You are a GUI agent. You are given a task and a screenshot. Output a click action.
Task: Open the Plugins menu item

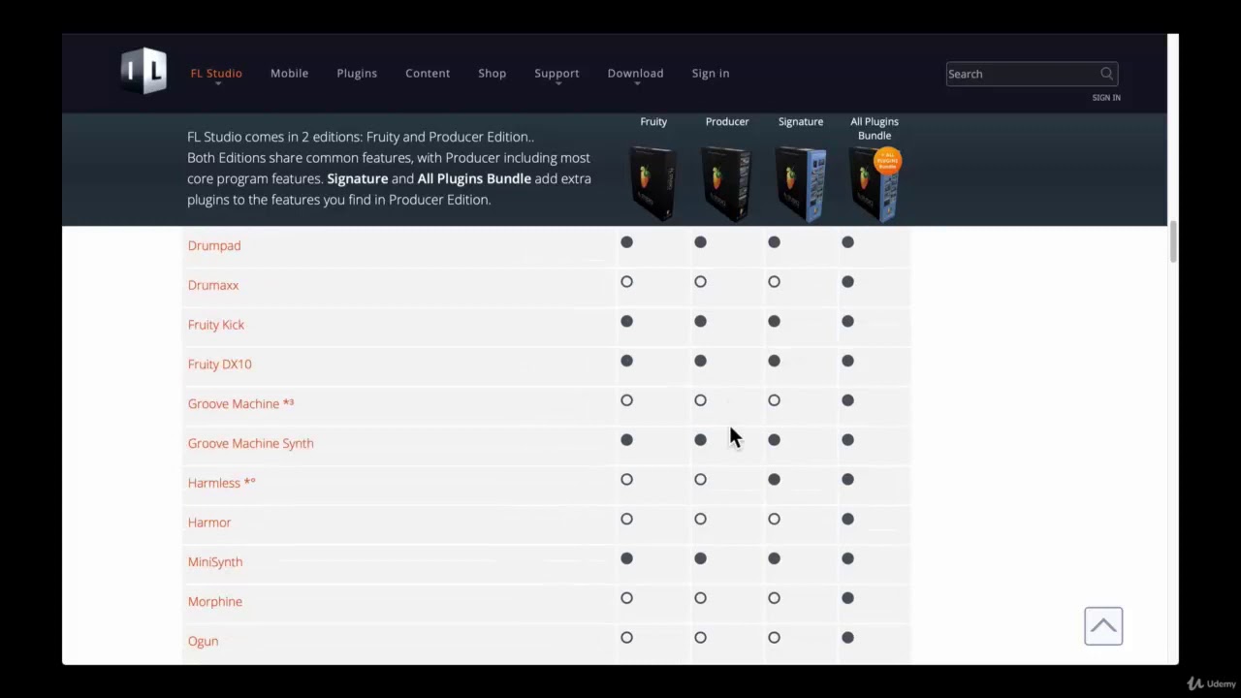tap(357, 73)
